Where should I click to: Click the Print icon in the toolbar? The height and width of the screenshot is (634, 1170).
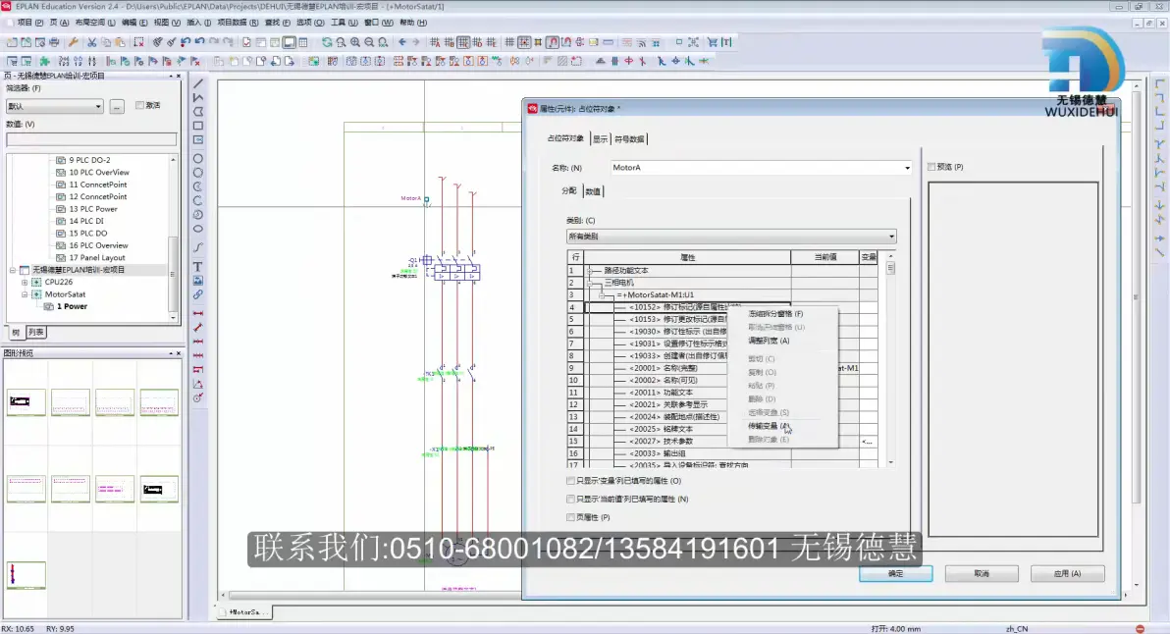54,42
